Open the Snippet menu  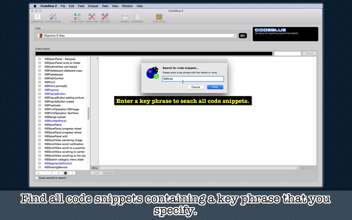93,6
